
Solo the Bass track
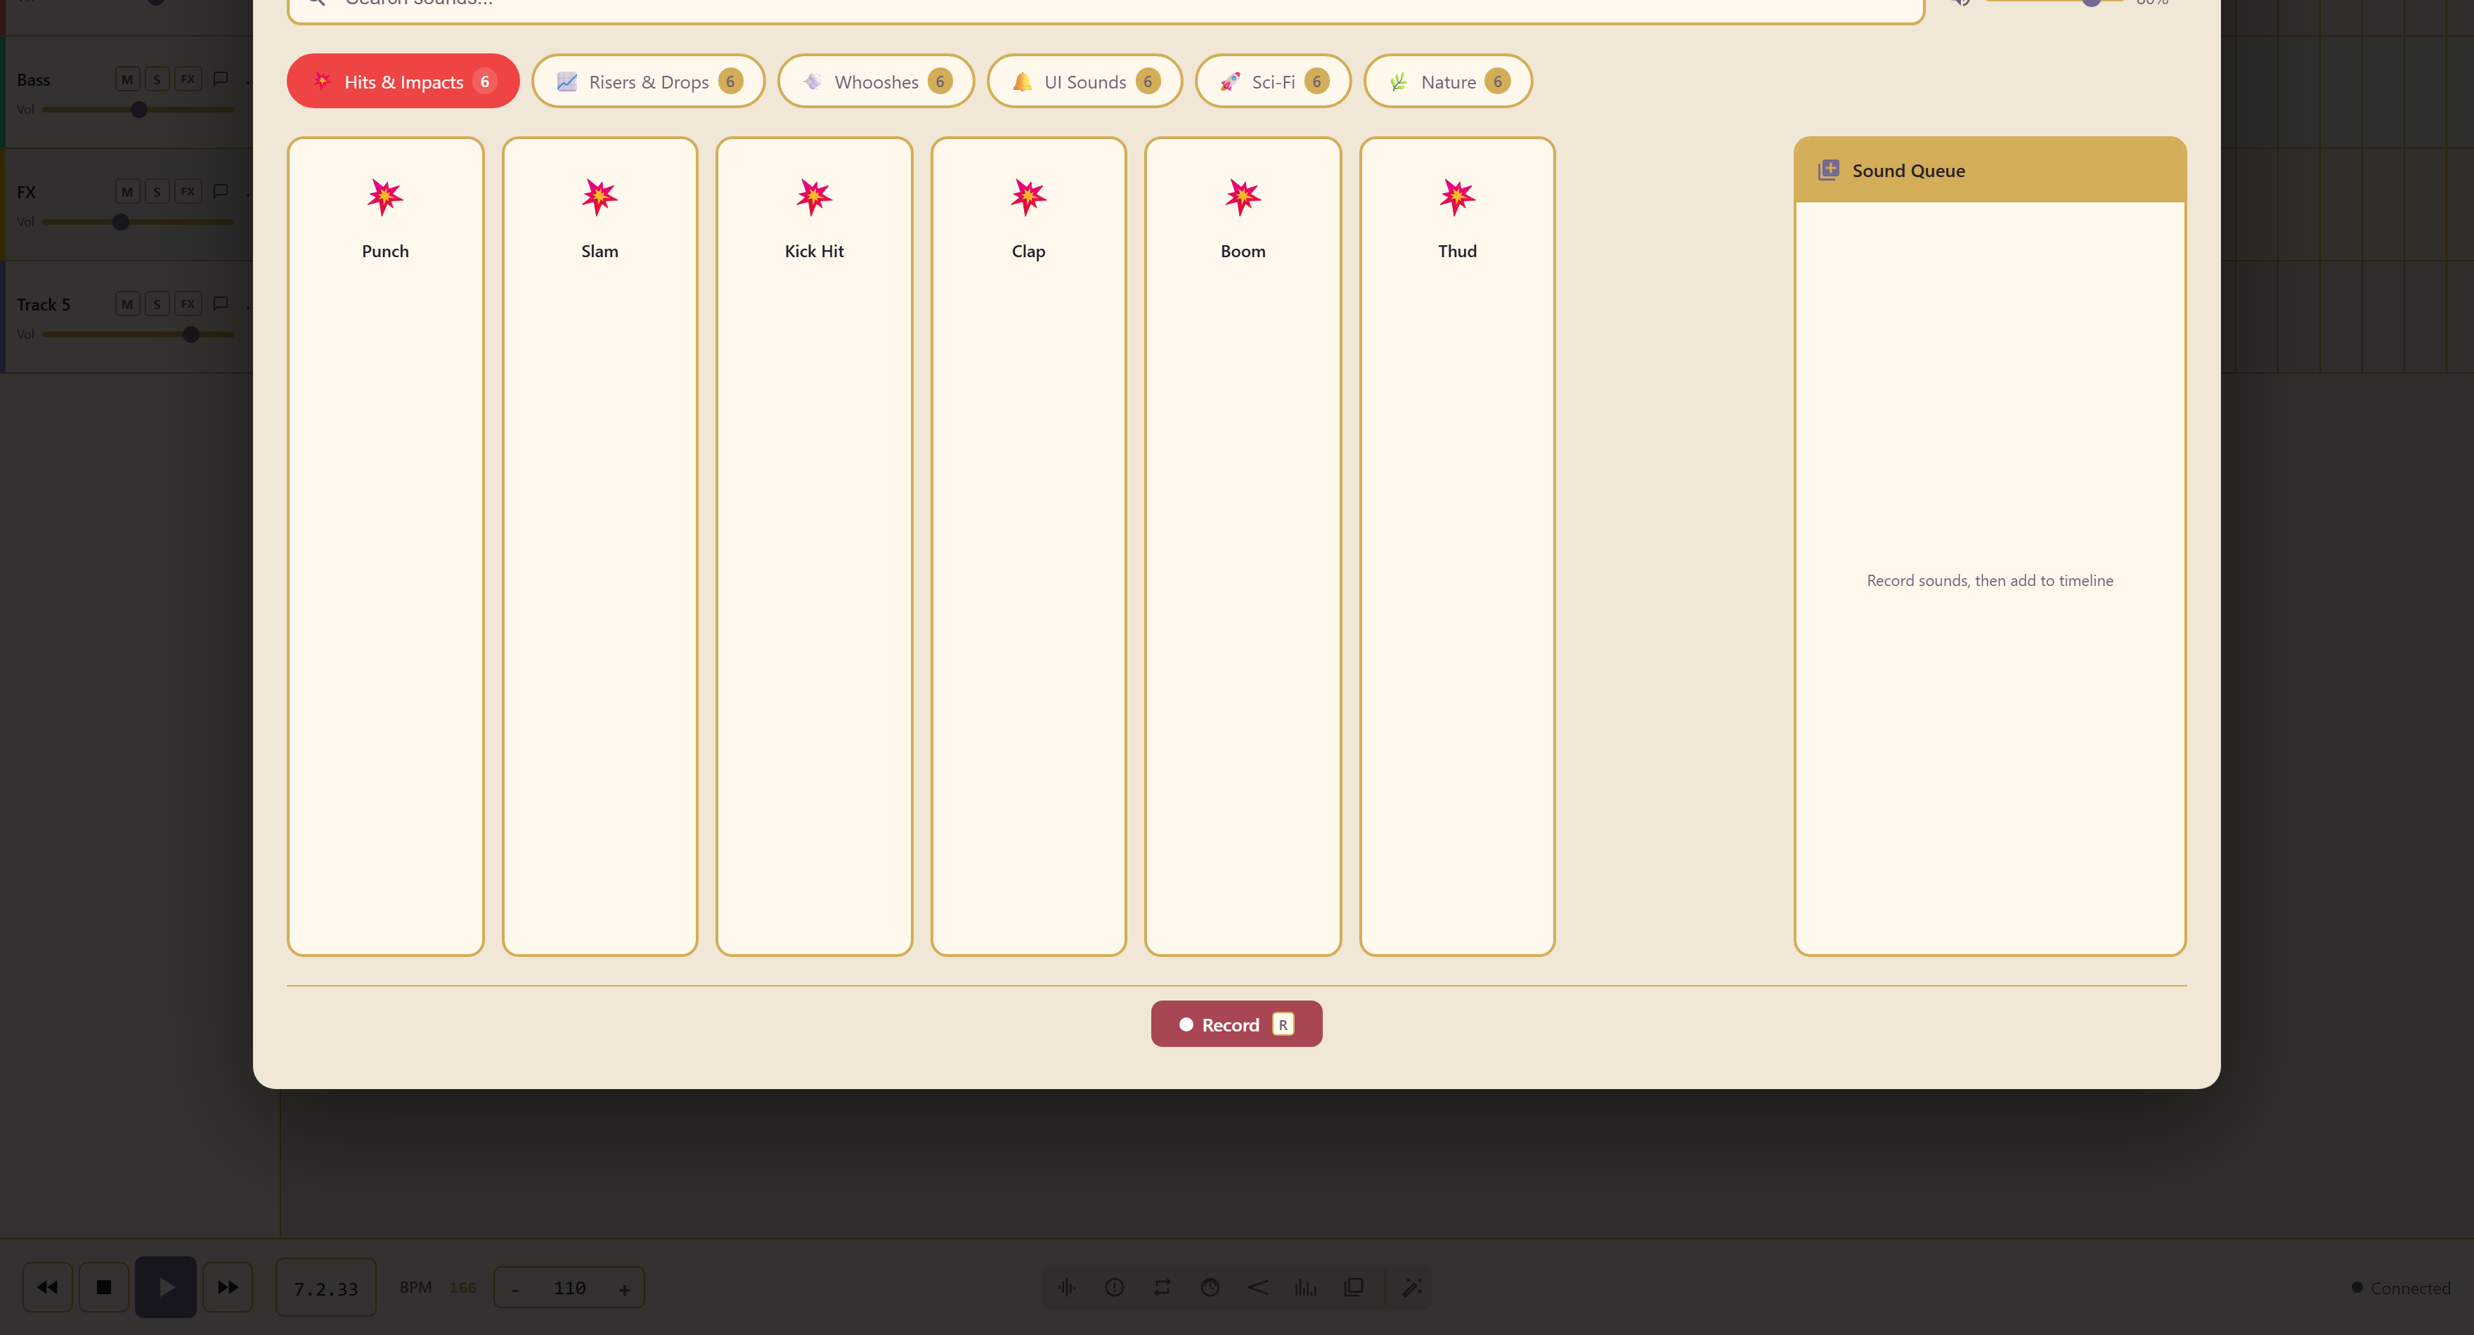point(157,79)
